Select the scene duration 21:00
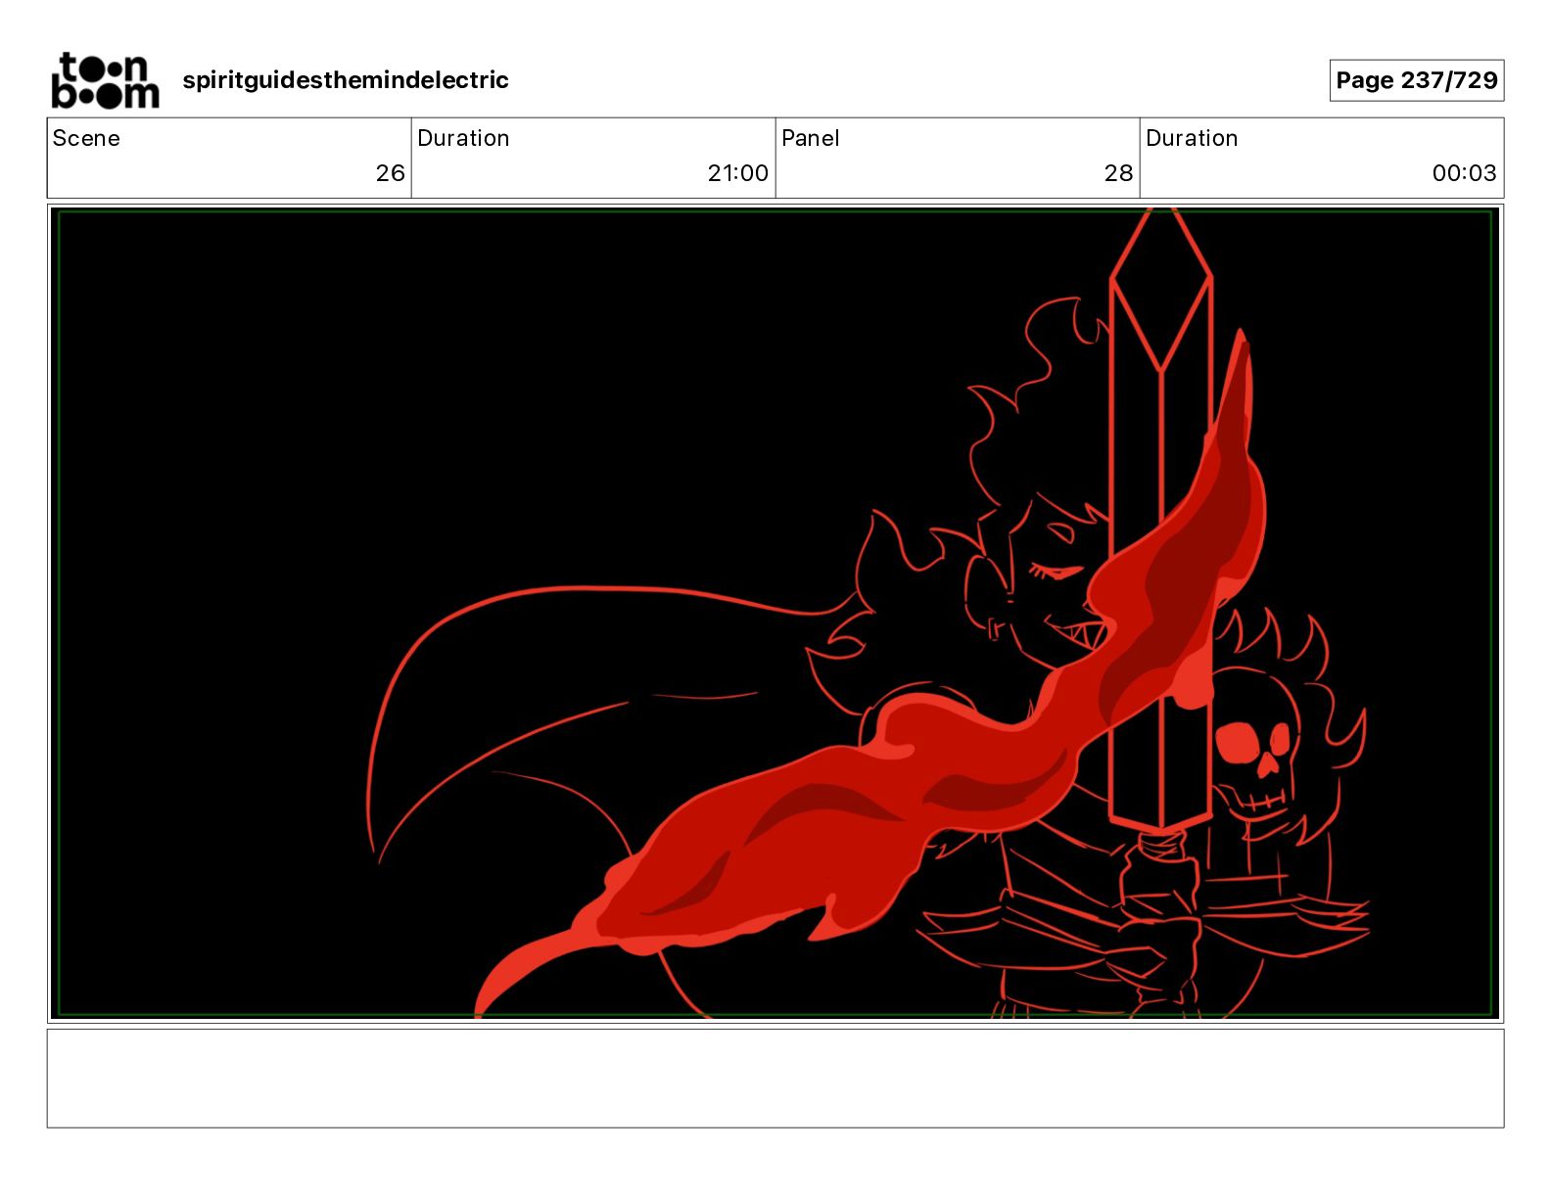 pyautogui.click(x=738, y=173)
